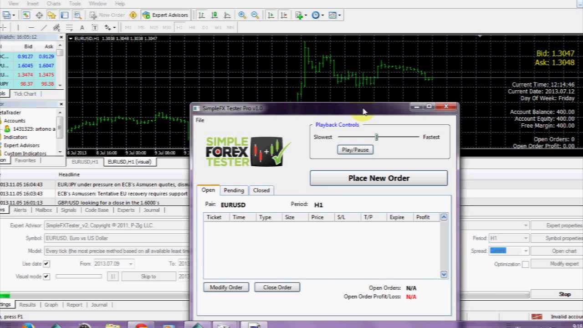
Task: Select the horizontal line drawing tool
Action: pos(31,27)
